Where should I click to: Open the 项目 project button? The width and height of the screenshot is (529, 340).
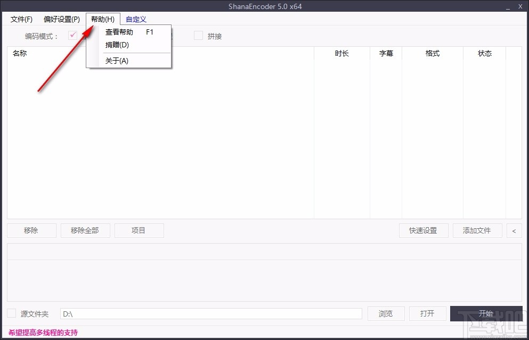[x=139, y=230]
